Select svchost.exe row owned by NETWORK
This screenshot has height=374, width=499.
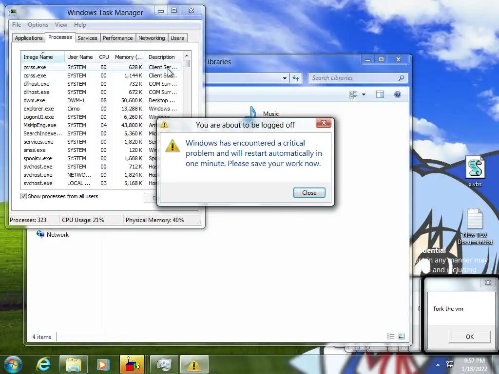89,175
